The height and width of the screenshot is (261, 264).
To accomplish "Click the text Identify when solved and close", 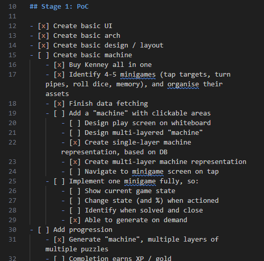I will [144, 210].
